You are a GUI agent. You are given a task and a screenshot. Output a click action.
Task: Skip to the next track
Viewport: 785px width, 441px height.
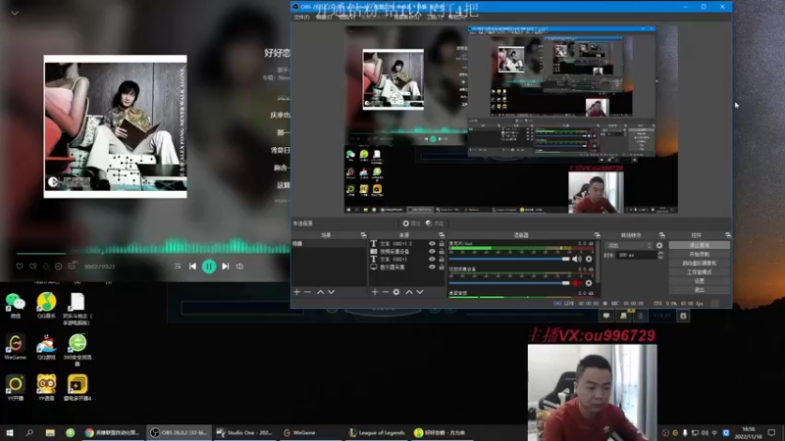click(x=226, y=267)
